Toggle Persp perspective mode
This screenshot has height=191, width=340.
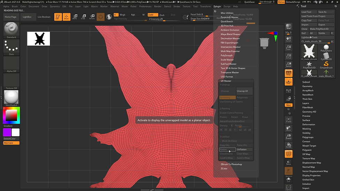pos(288,73)
